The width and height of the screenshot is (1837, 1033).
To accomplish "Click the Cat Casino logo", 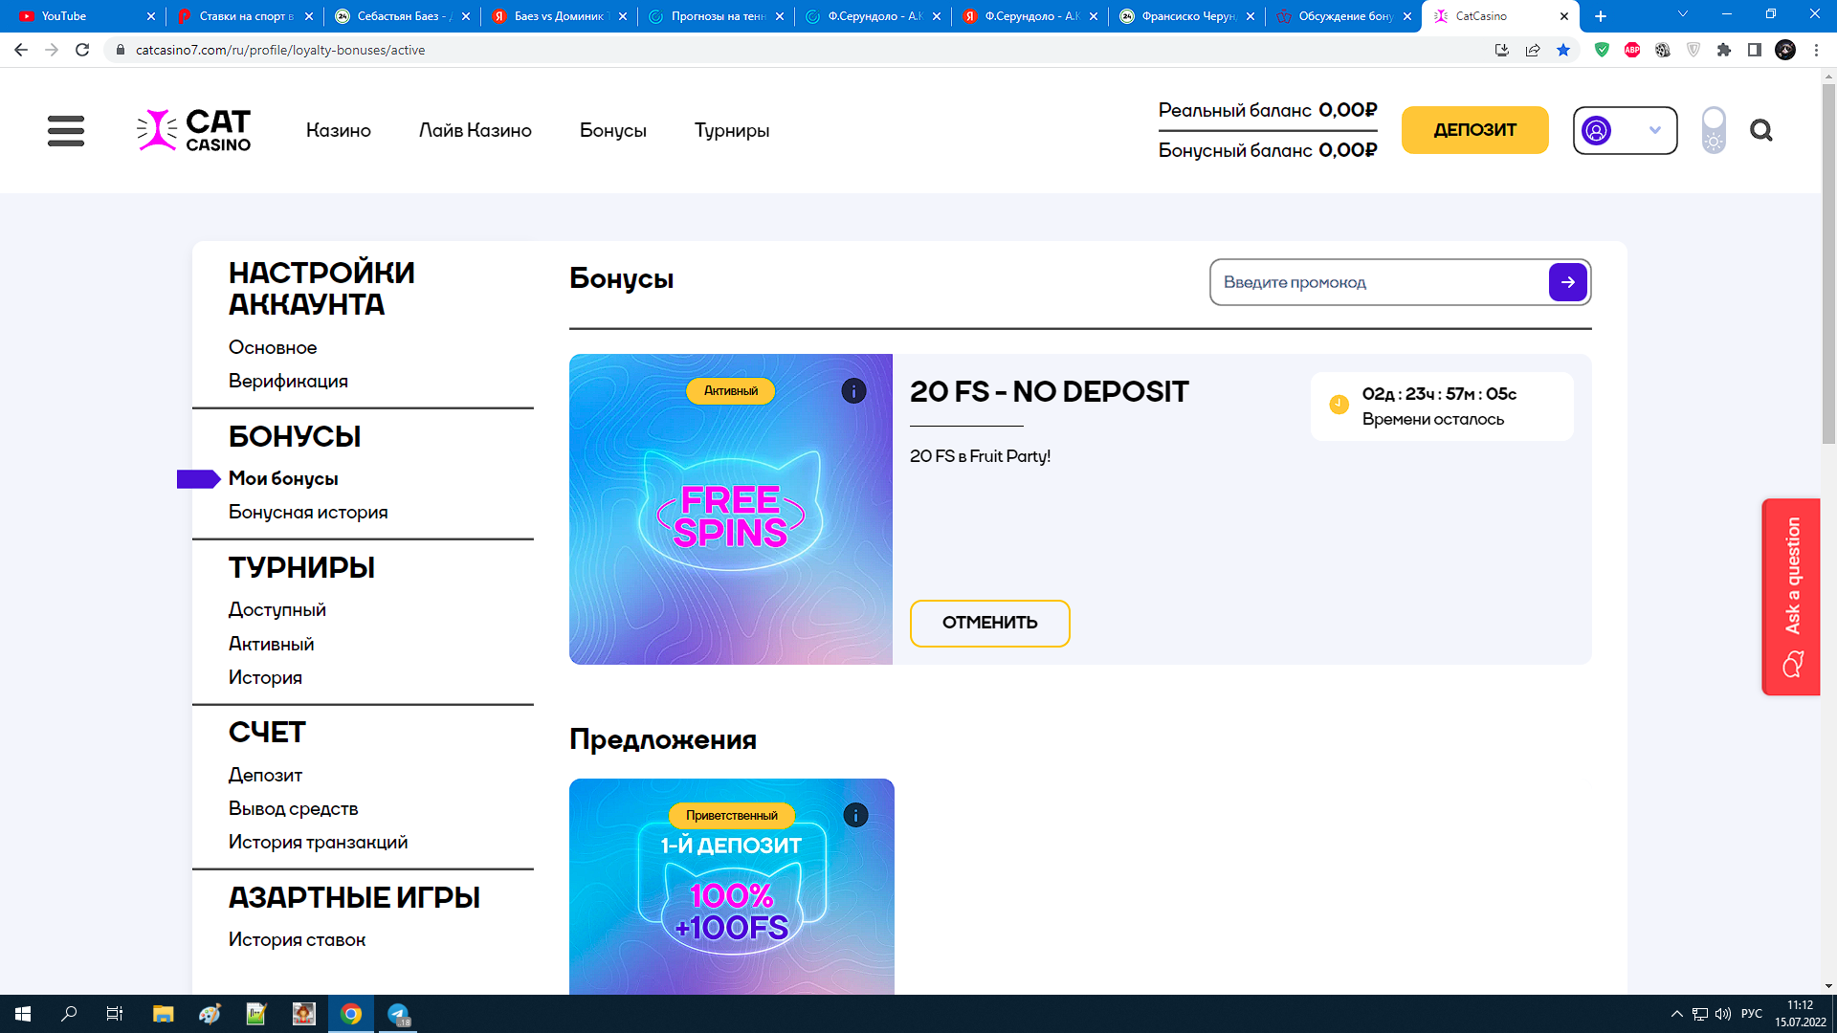I will click(x=194, y=130).
